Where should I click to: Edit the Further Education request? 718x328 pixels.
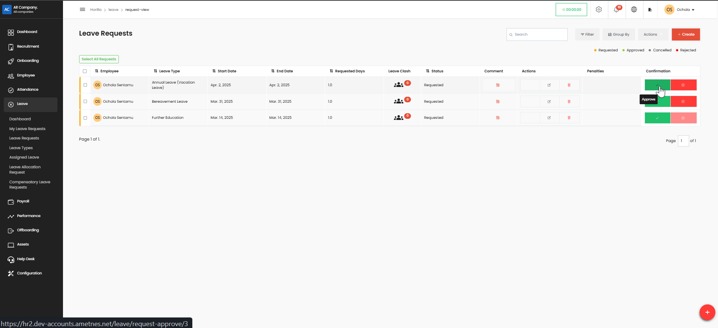tap(549, 118)
